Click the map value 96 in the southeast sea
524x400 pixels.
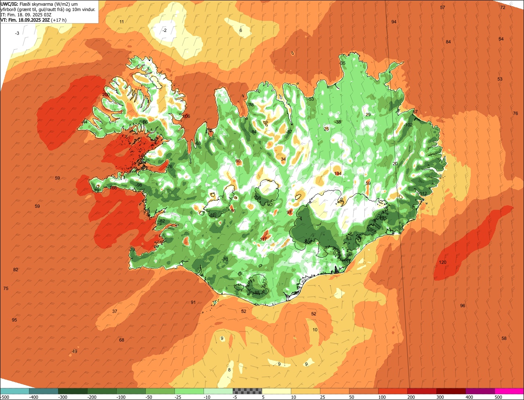point(463,306)
